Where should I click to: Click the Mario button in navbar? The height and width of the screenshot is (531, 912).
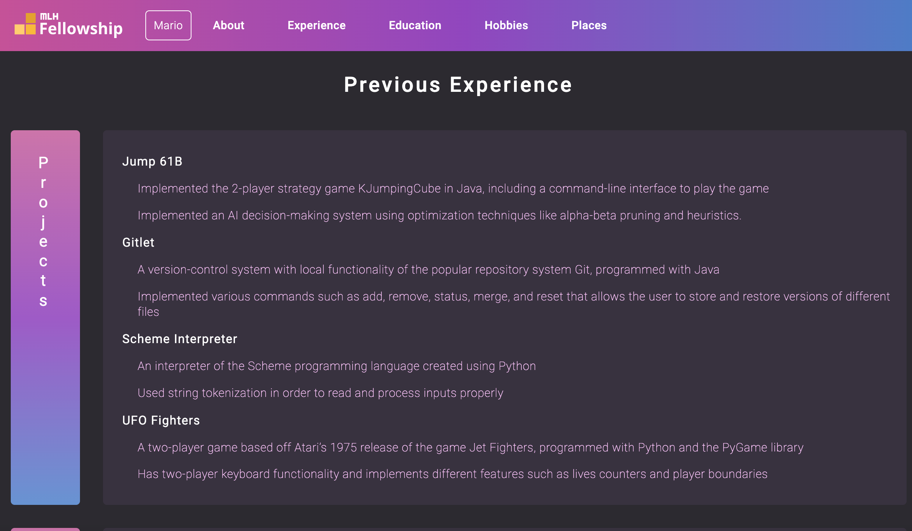[x=168, y=25]
